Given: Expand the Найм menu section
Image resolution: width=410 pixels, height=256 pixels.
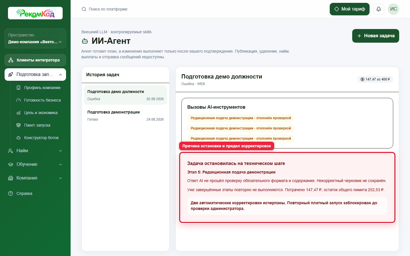Looking at the screenshot, I should coord(35,151).
